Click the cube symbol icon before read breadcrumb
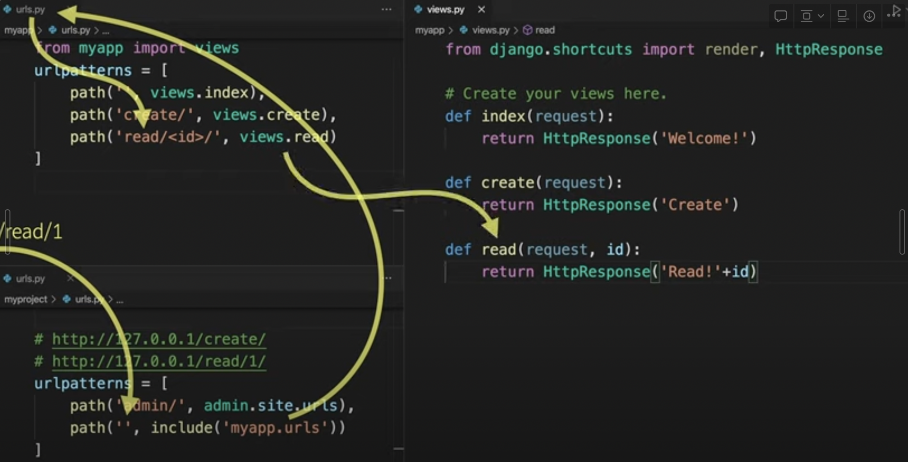Screen dimensions: 908x462 [x=527, y=30]
